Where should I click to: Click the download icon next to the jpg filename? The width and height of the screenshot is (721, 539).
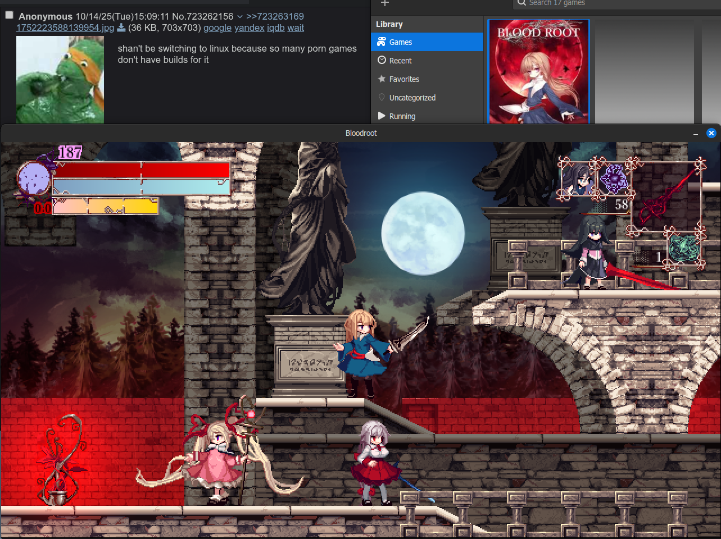(121, 28)
